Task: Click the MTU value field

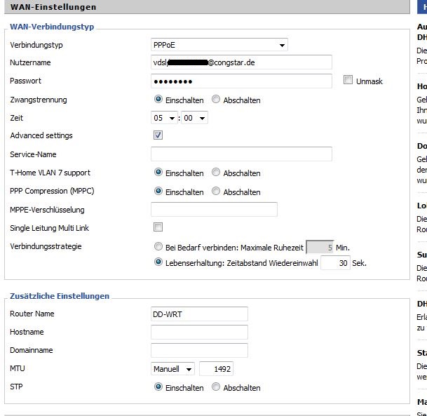Action: click(216, 368)
